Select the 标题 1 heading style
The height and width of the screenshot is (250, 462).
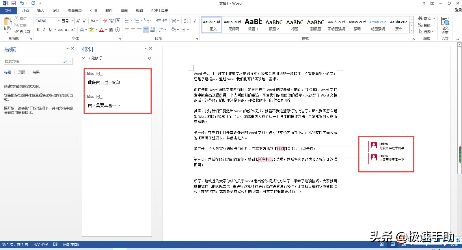(x=253, y=24)
